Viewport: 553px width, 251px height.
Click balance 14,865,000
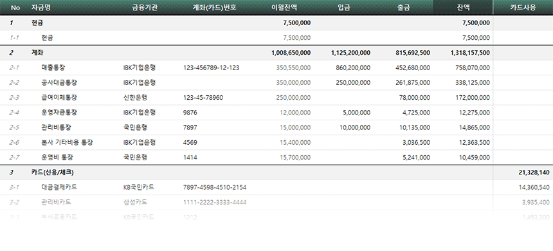tap(474, 127)
